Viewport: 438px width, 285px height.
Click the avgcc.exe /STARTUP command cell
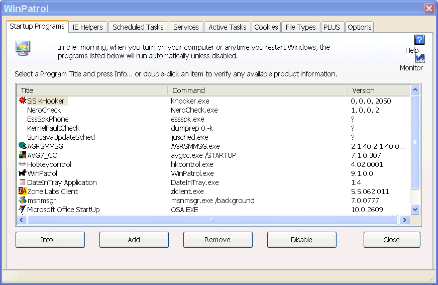[x=203, y=155]
